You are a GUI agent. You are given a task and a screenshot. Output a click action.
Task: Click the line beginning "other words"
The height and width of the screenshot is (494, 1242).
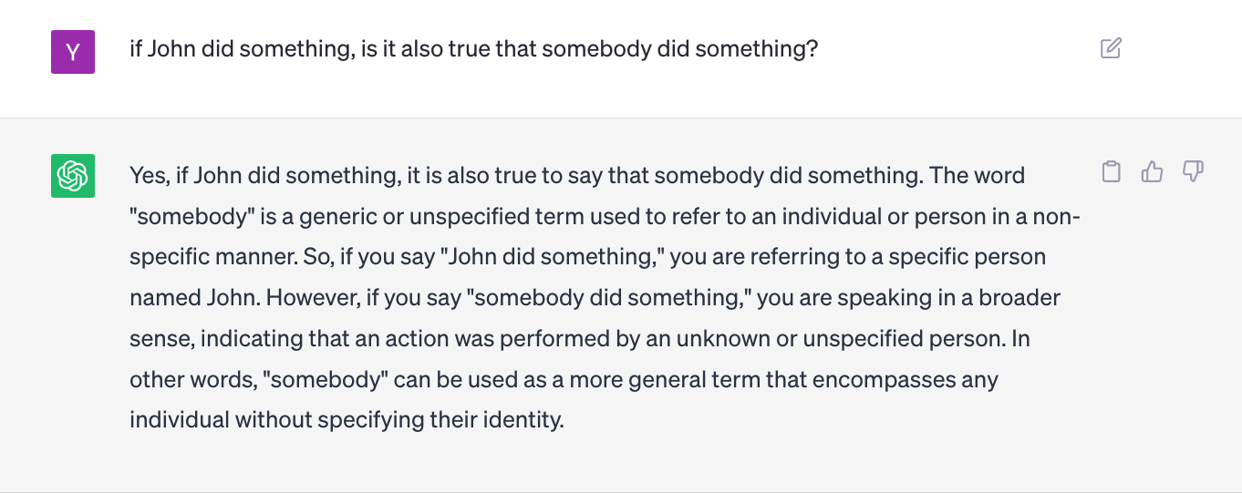564,380
